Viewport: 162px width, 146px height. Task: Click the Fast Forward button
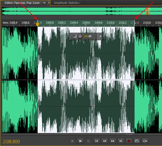click(113, 141)
